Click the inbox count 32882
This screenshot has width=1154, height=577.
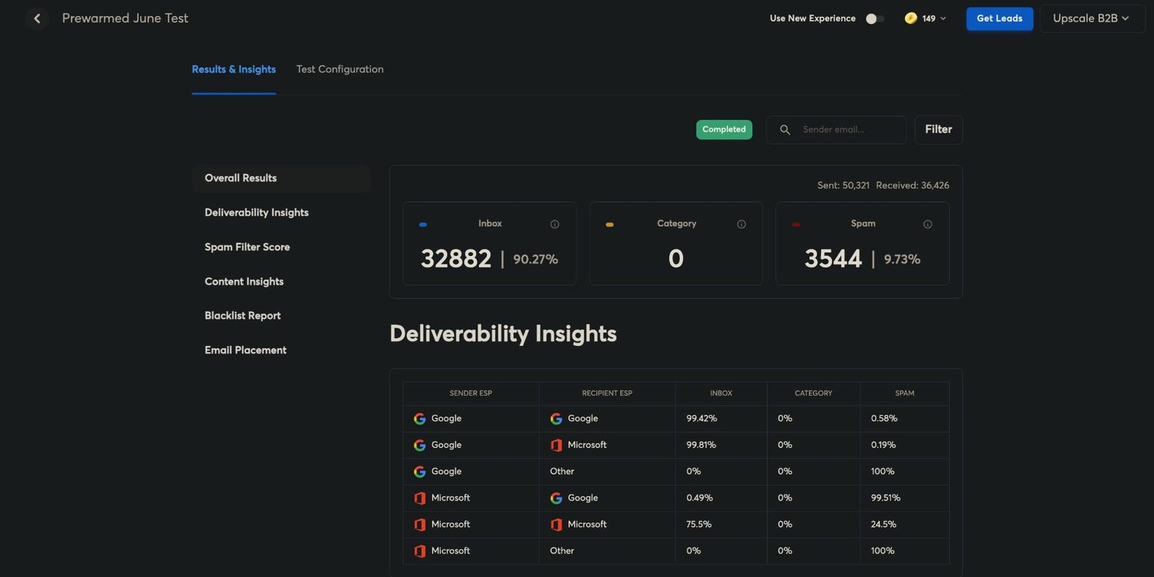point(456,259)
